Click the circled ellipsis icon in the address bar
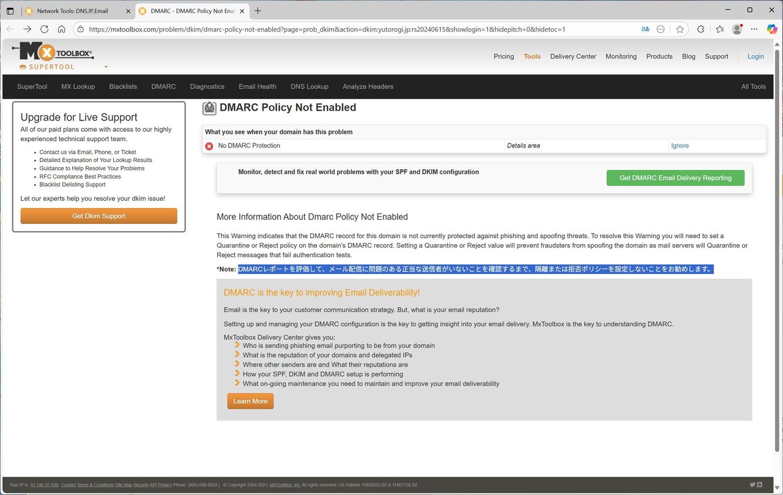Viewport: 783px width, 495px height. tap(661, 29)
